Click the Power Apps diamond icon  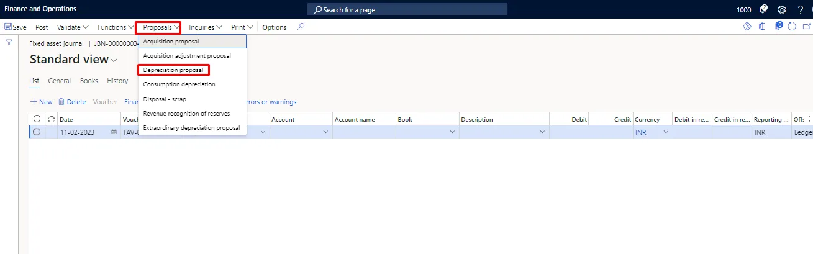748,27
